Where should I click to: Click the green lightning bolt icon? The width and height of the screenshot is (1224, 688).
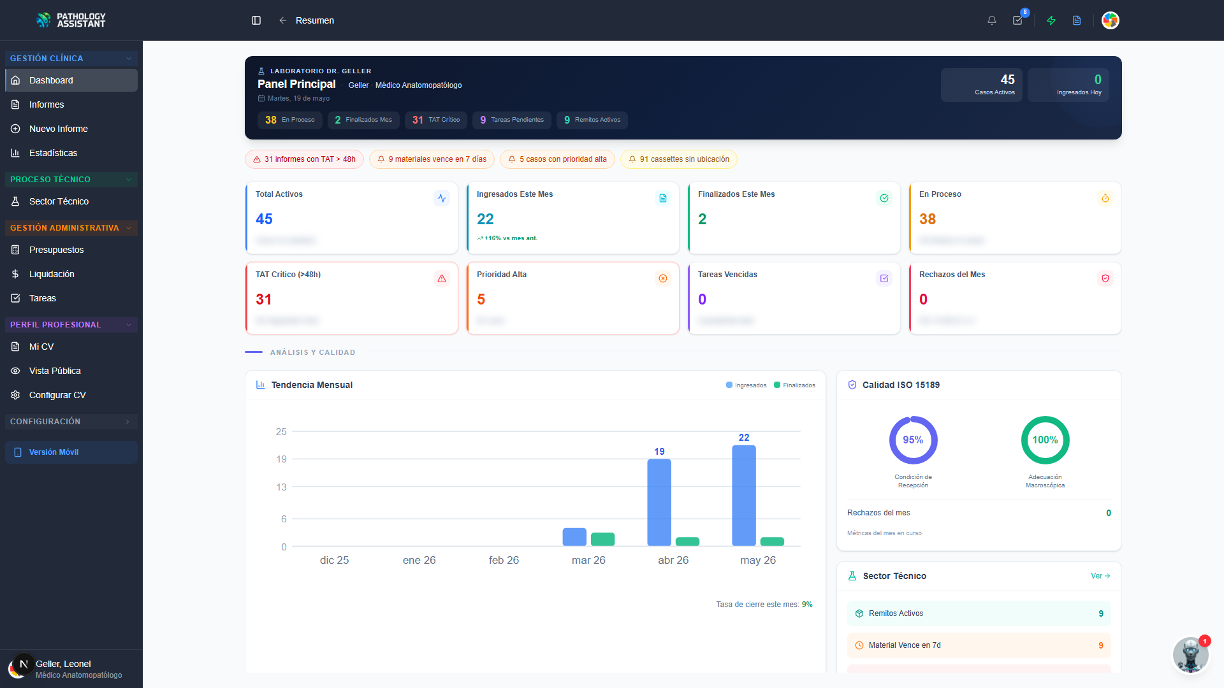1051,20
